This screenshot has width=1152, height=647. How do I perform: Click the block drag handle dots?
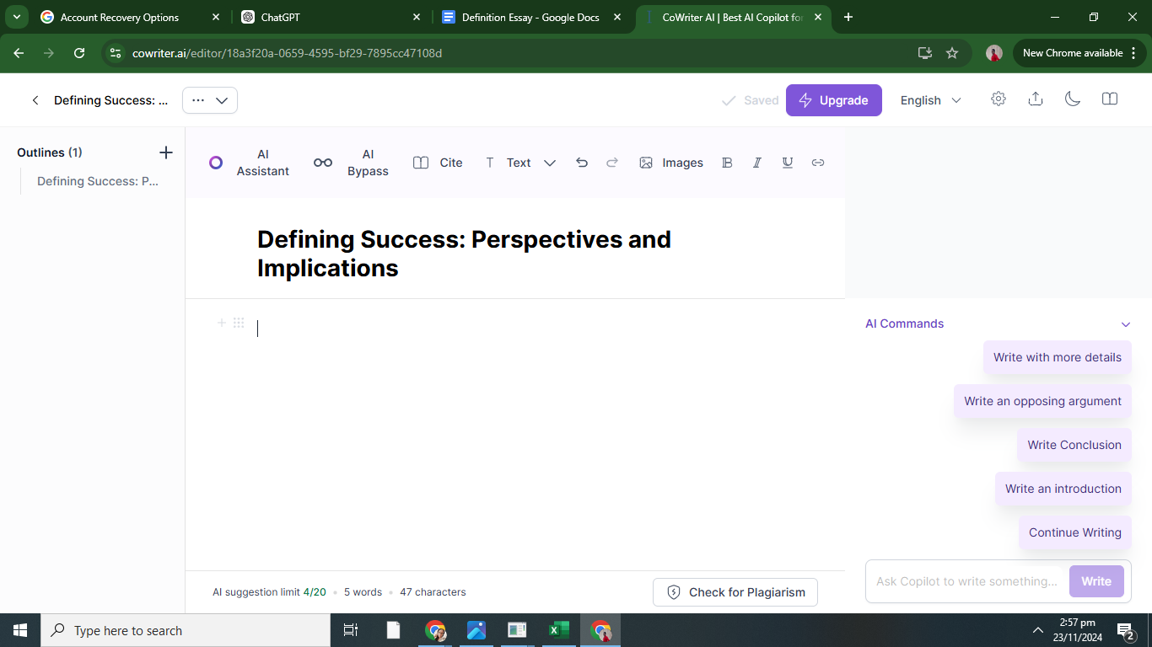[x=239, y=323]
